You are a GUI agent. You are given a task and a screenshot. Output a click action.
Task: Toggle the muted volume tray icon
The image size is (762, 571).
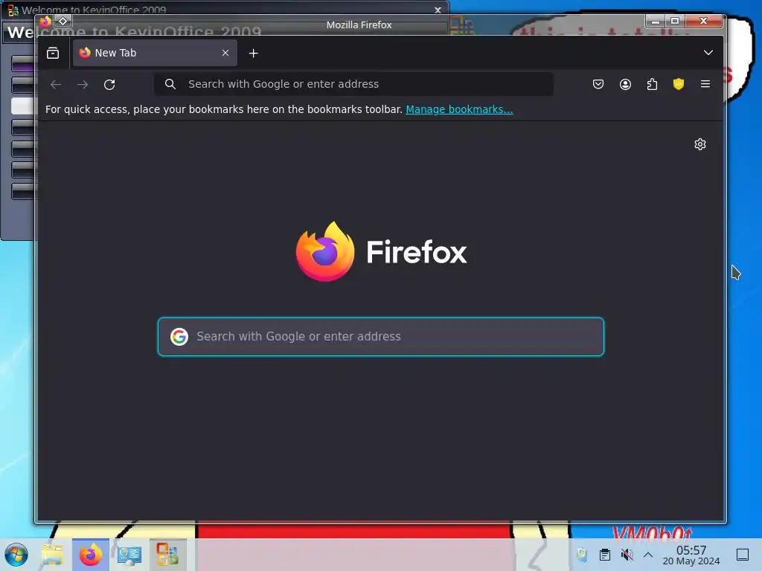click(627, 555)
